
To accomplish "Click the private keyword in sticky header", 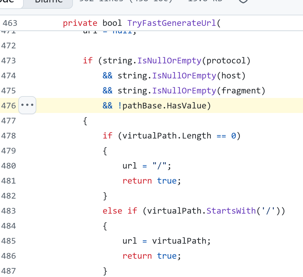I will [80, 23].
